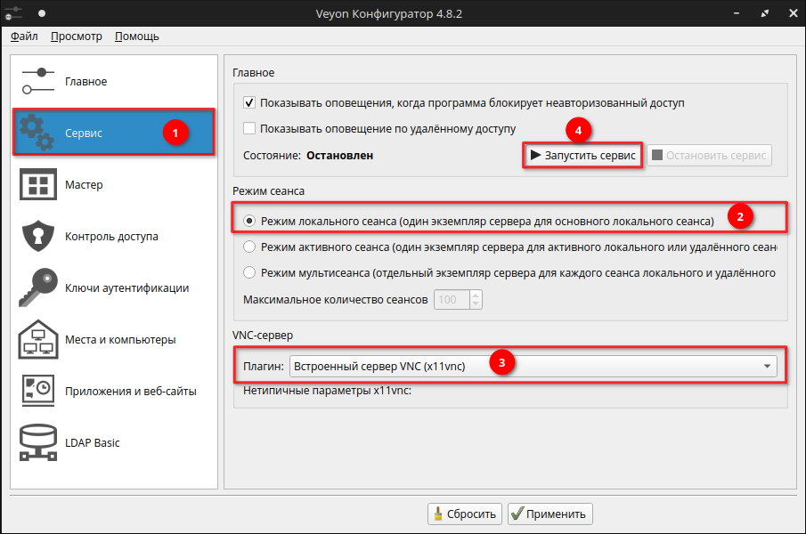
Task: Click the play icon on Запустить сервис
Action: 535,155
